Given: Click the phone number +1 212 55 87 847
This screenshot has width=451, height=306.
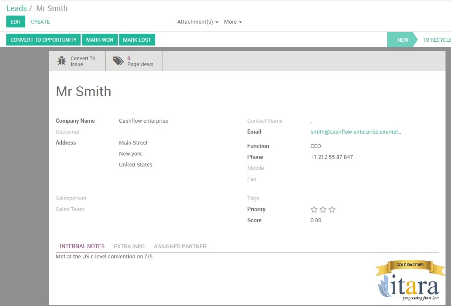Looking at the screenshot, I should coord(332,157).
